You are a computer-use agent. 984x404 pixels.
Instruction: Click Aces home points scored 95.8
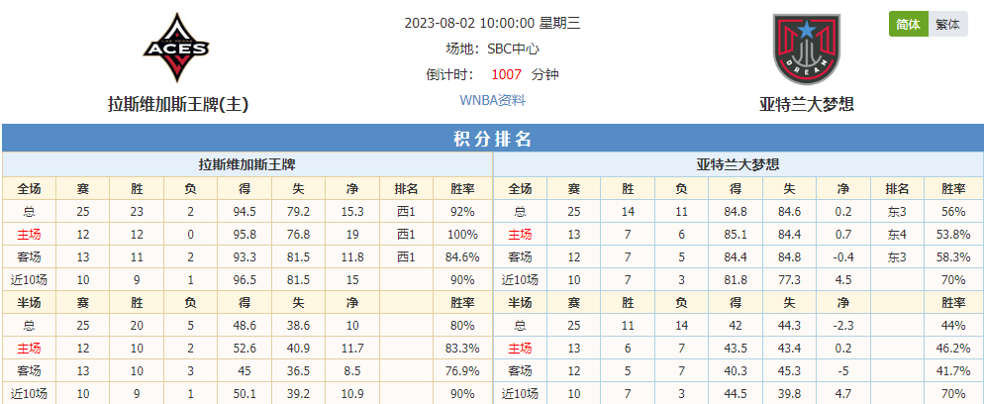point(245,235)
